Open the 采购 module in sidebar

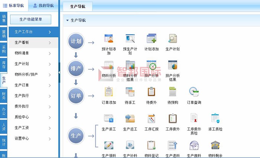coord(4,49)
